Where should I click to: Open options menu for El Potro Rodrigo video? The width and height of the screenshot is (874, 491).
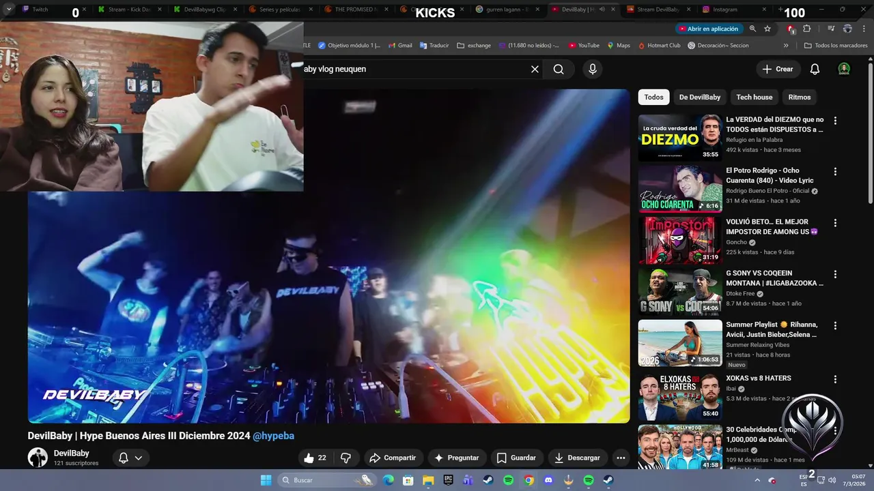click(834, 172)
